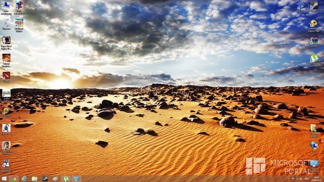The width and height of the screenshot is (324, 182).
Task: Open the Action Center flag tray icon
Action: pyautogui.click(x=293, y=179)
